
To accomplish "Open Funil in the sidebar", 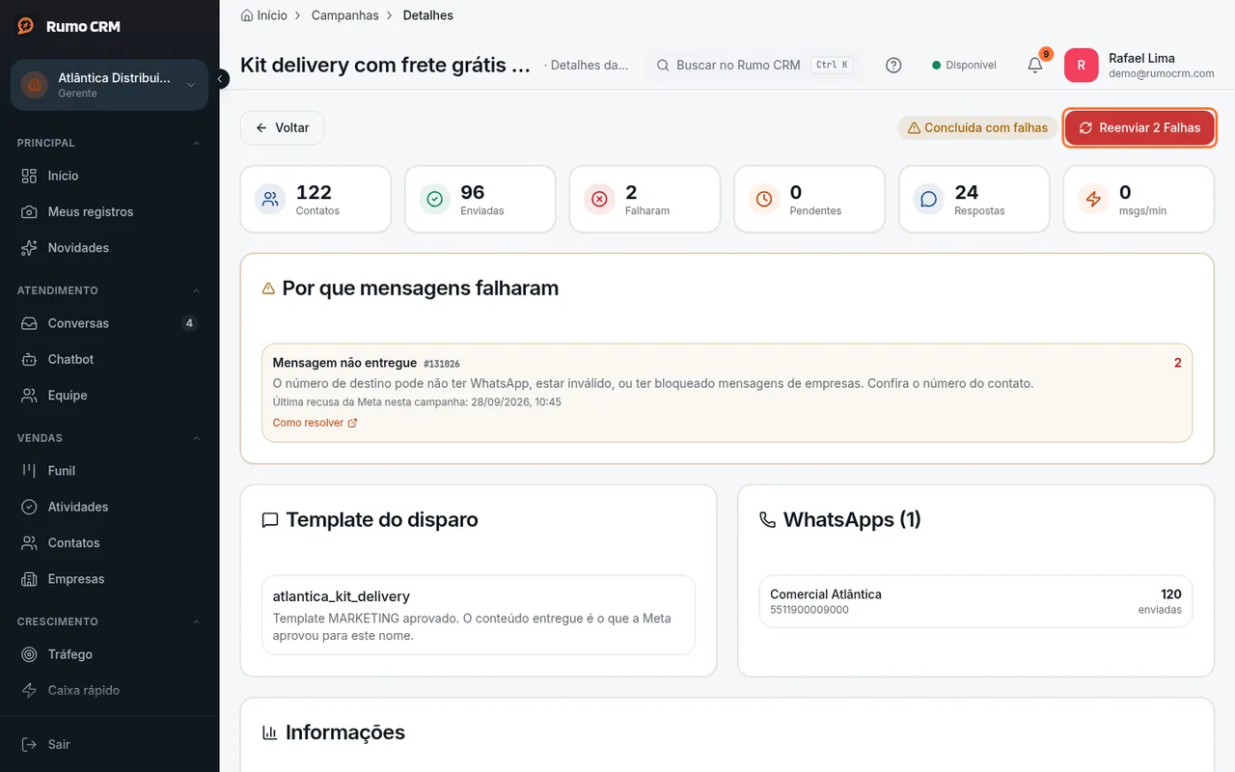I will pos(109,471).
